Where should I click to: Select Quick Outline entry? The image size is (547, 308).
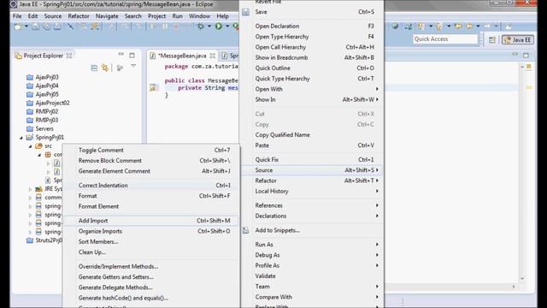point(312,68)
